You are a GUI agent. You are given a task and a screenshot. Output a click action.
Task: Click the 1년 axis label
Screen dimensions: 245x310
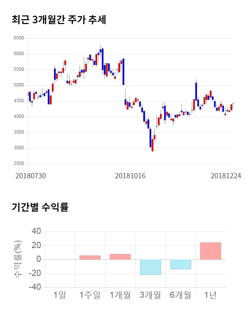click(x=211, y=295)
